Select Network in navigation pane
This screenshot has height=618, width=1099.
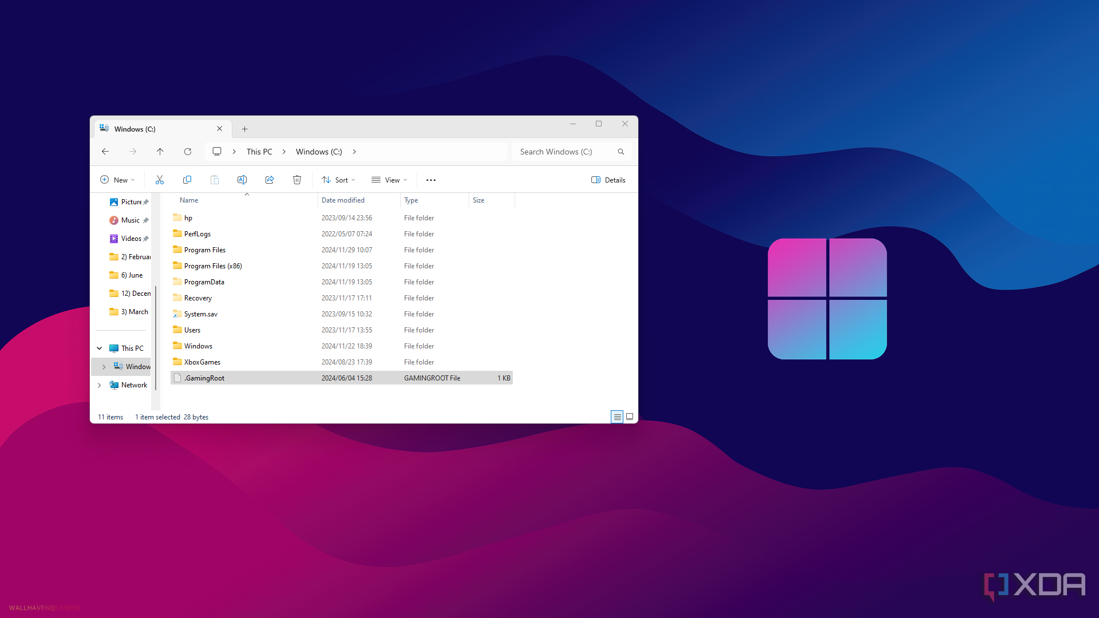(129, 385)
